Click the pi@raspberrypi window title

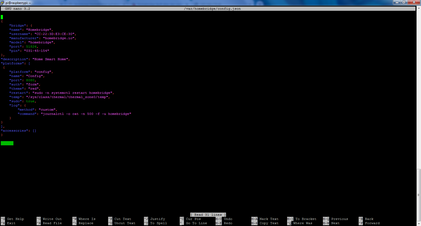[18, 3]
